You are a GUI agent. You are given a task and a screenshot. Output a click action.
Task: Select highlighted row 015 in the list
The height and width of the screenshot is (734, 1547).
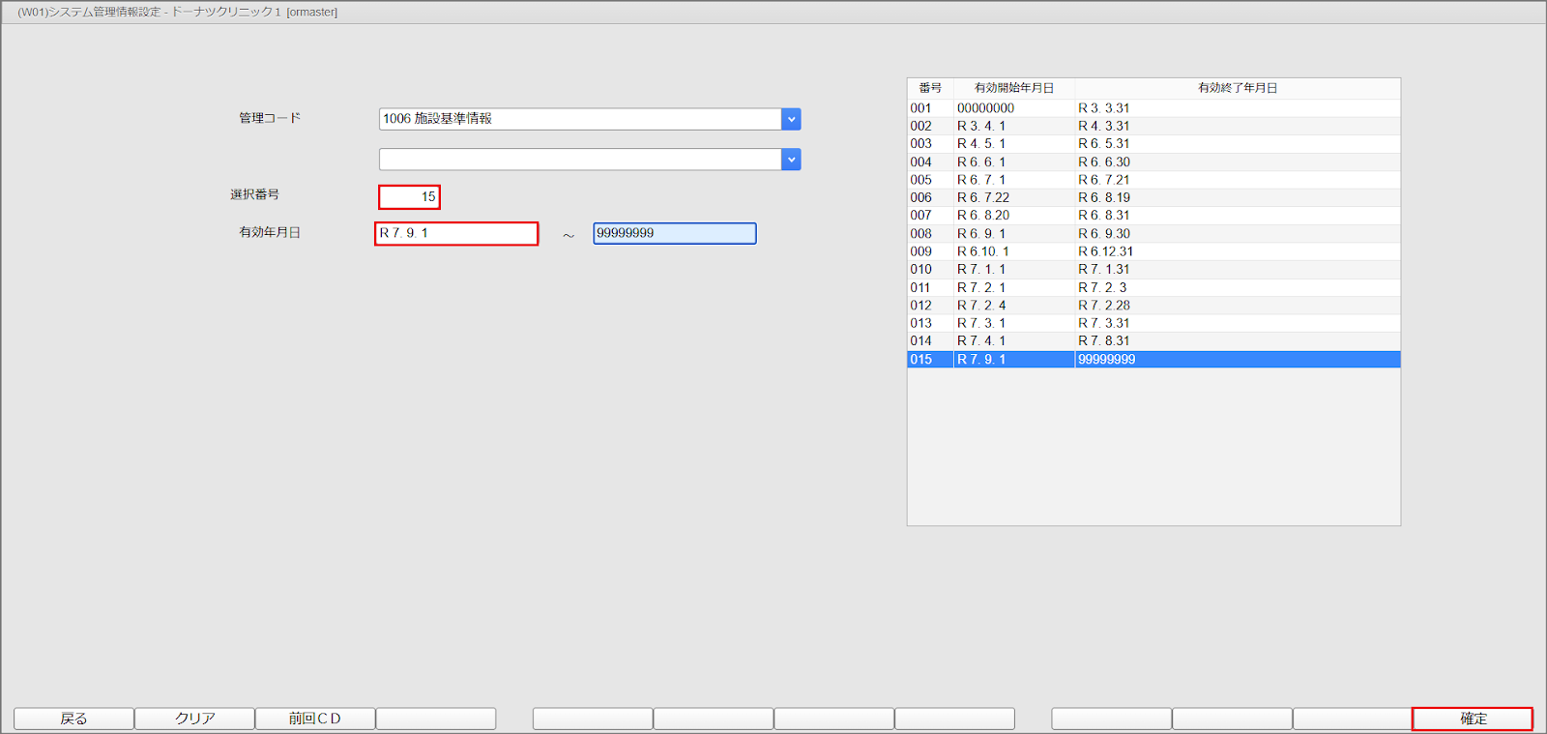(x=1153, y=360)
